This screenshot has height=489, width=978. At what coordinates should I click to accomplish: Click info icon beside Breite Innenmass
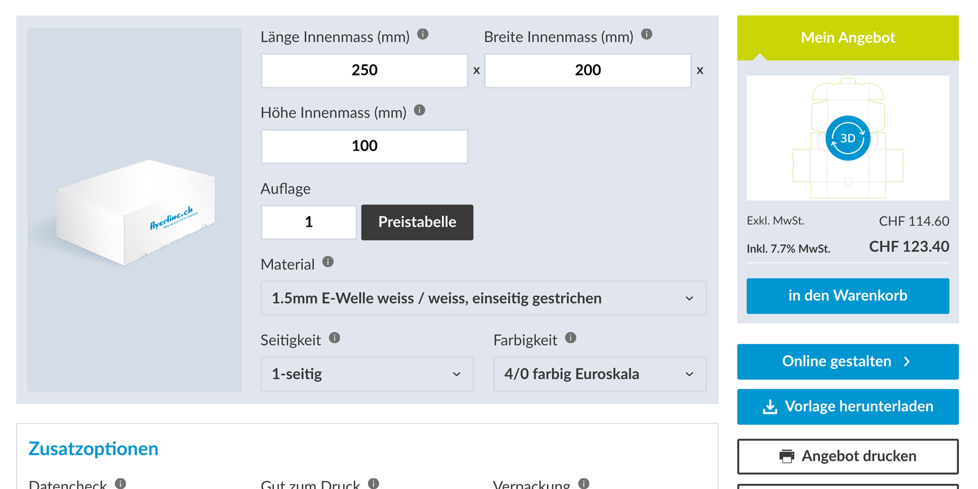tap(647, 34)
